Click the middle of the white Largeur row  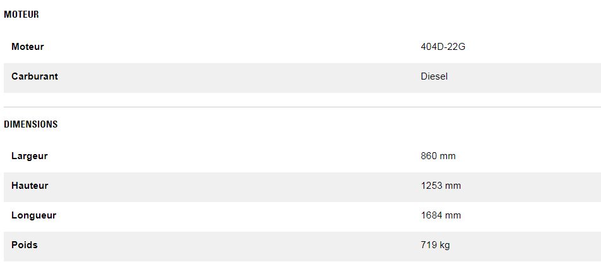coord(300,157)
